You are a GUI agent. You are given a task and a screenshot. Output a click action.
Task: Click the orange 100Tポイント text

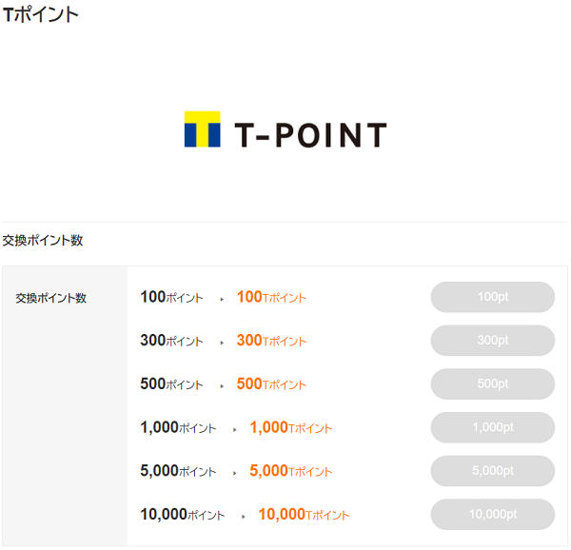click(271, 297)
